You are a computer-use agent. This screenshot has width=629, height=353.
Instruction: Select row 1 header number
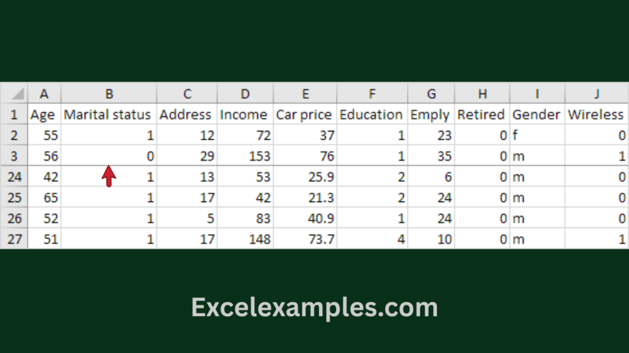pos(14,115)
